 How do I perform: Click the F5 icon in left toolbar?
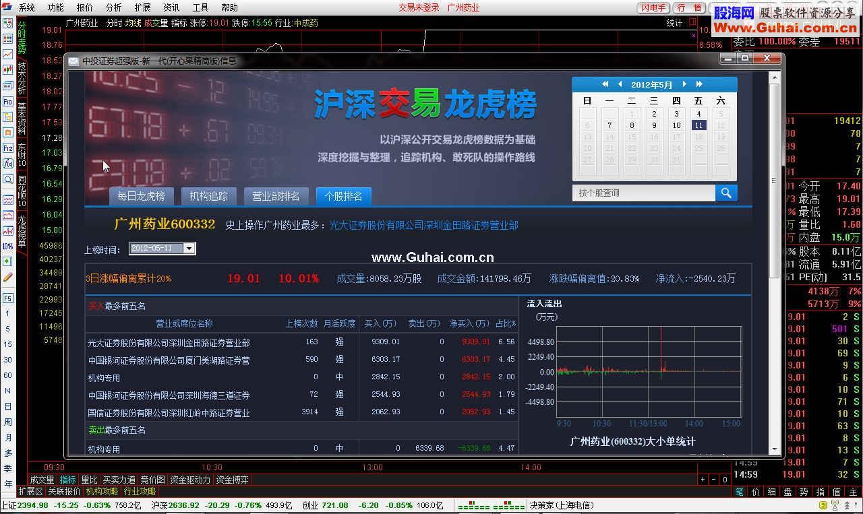tap(8, 298)
